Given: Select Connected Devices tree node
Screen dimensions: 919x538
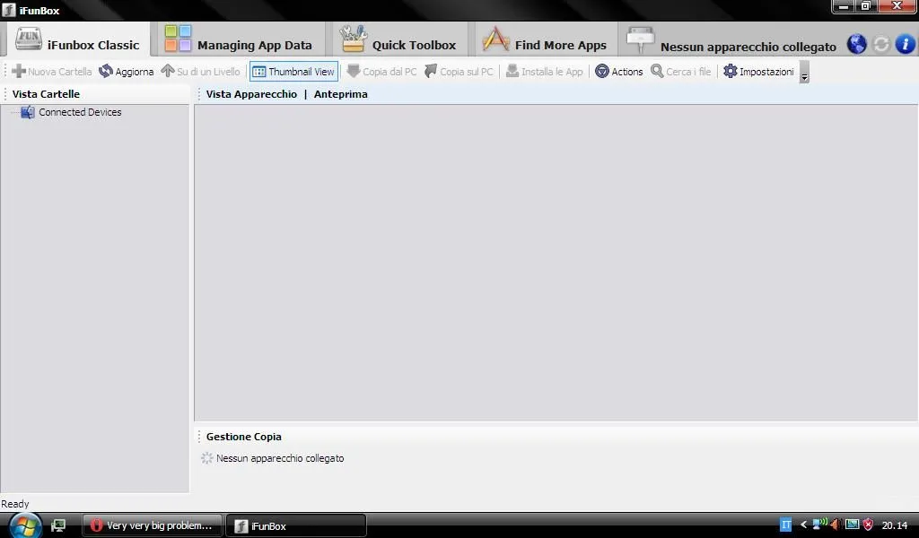Looking at the screenshot, I should coord(79,112).
